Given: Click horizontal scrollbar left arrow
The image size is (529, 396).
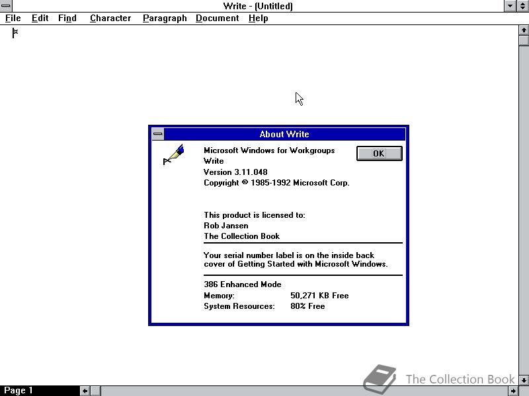Looking at the screenshot, I should click(85, 391).
